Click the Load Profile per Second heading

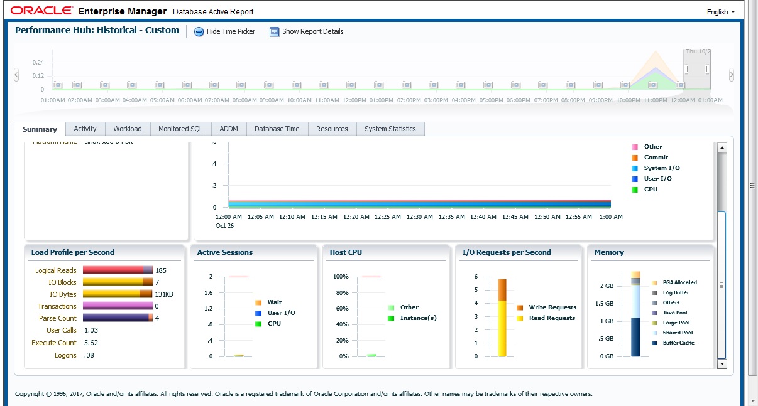pos(73,252)
